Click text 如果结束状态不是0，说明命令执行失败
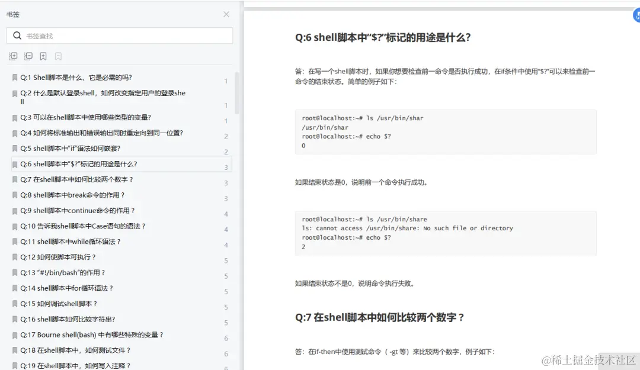The image size is (640, 370). click(355, 284)
